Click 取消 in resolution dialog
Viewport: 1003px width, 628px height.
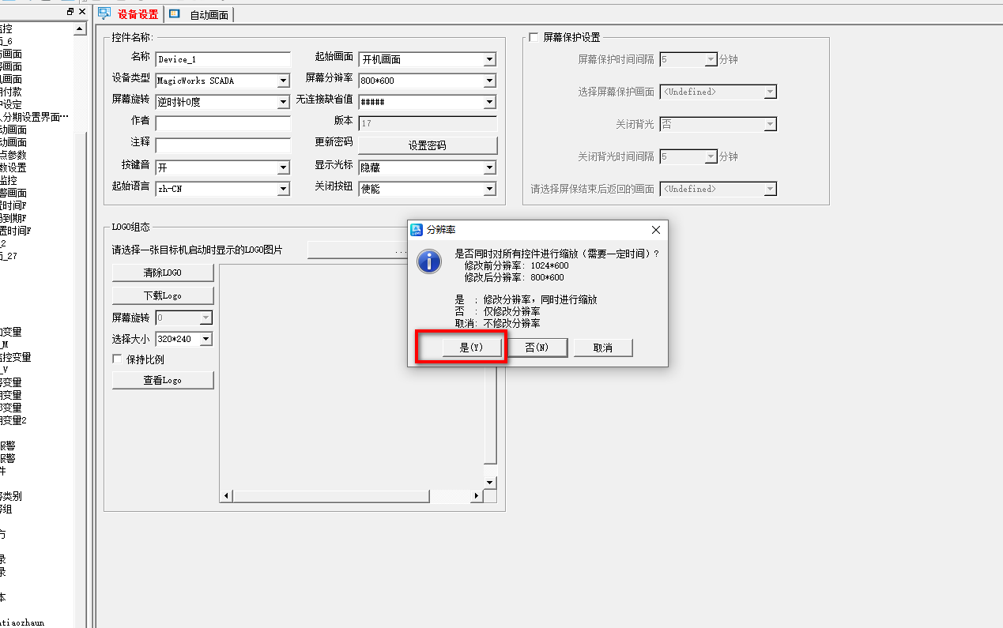coord(603,348)
